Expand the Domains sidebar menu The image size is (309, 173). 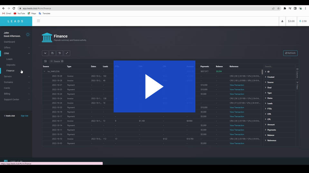click(x=16, y=82)
